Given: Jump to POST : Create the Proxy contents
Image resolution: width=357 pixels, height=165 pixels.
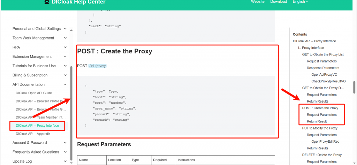Looking at the screenshot, I should (x=320, y=108).
